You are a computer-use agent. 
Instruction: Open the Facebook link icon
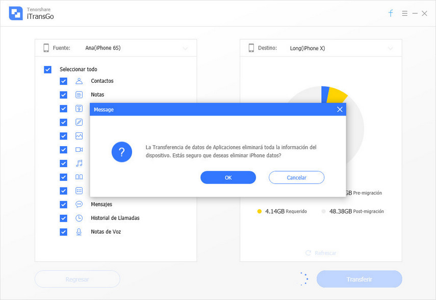(391, 13)
